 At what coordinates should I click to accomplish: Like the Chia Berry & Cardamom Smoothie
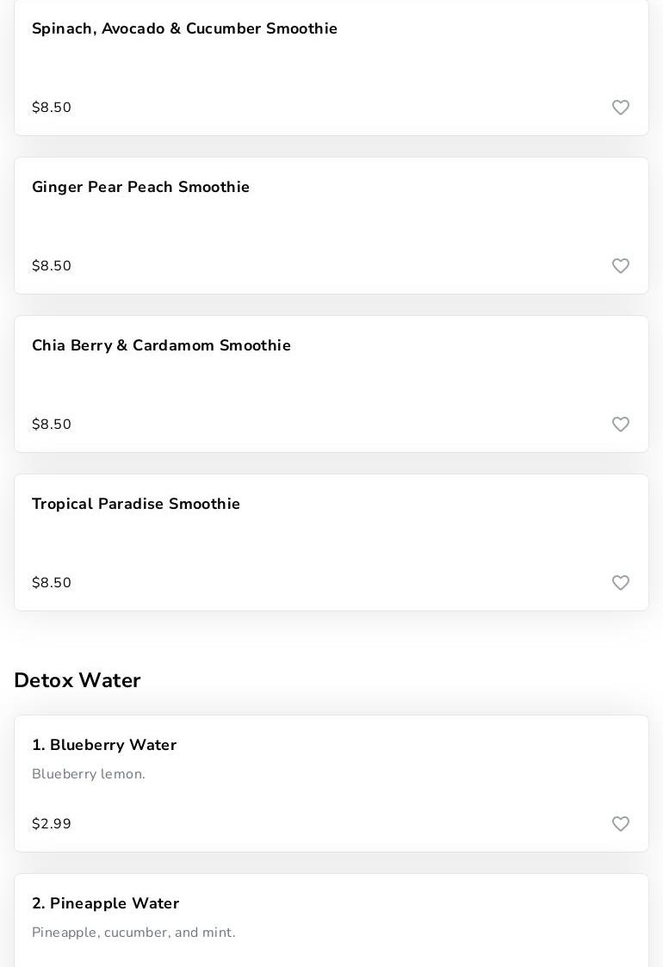[621, 425]
